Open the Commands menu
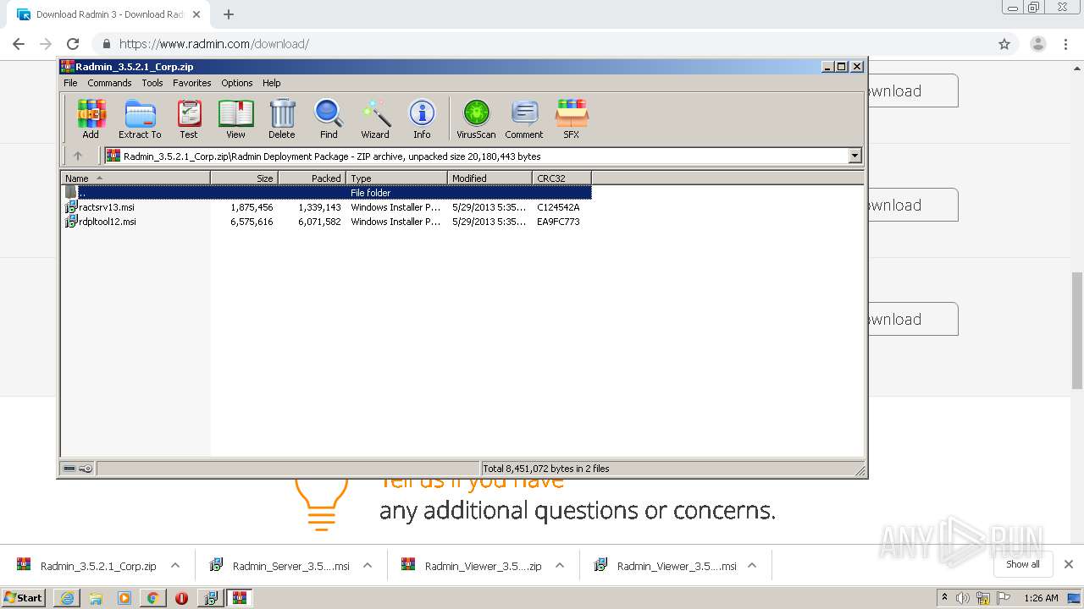The height and width of the screenshot is (609, 1084). [109, 83]
